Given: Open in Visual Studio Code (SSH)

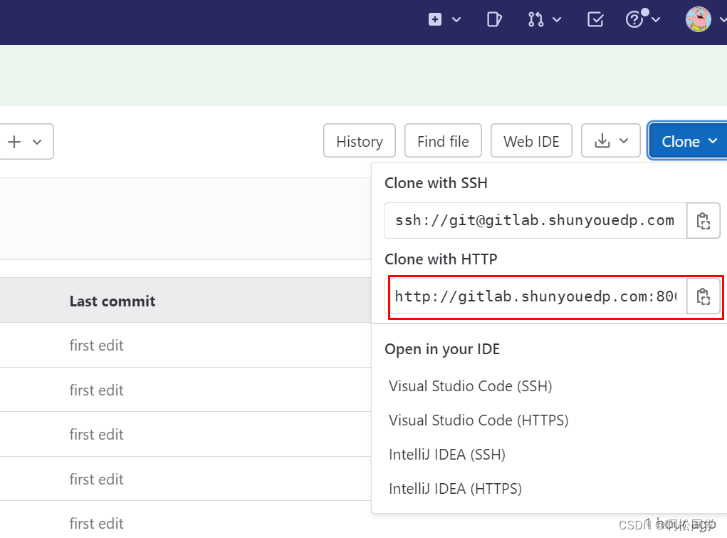Looking at the screenshot, I should point(471,386).
